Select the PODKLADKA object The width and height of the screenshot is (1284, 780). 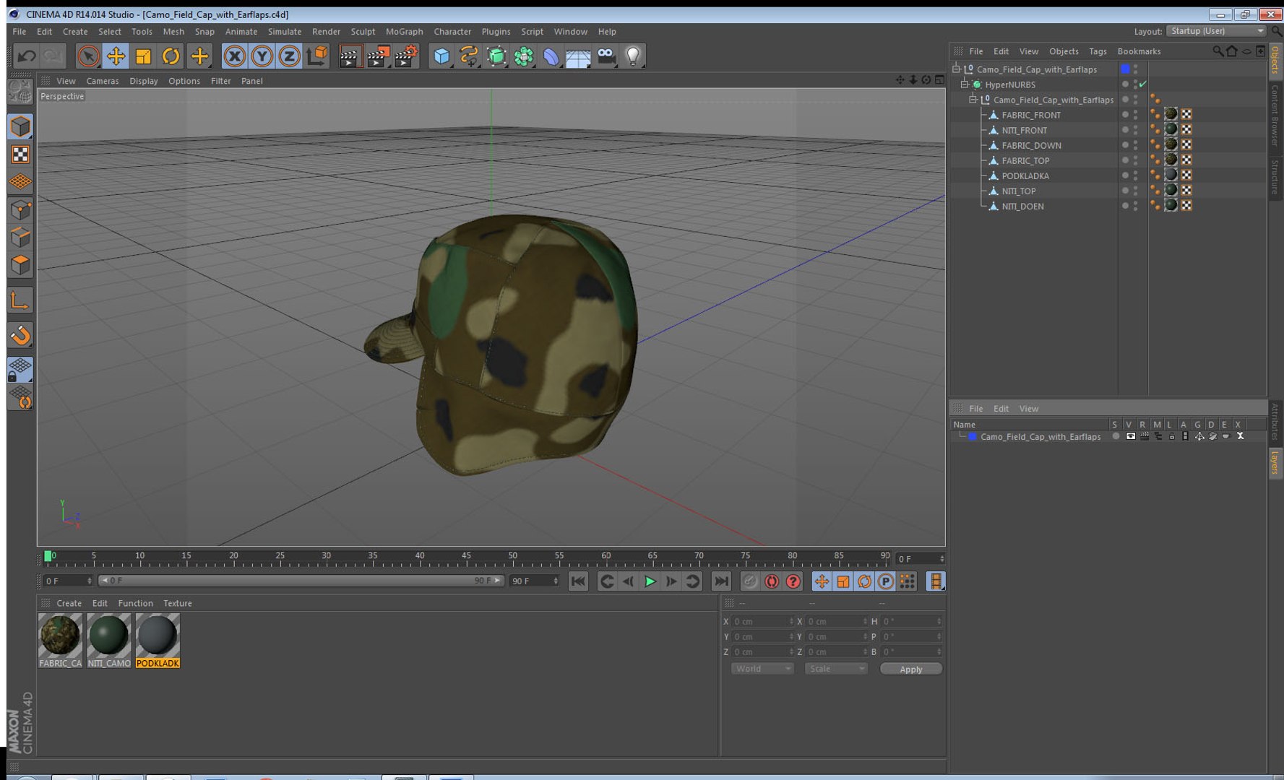point(1025,175)
